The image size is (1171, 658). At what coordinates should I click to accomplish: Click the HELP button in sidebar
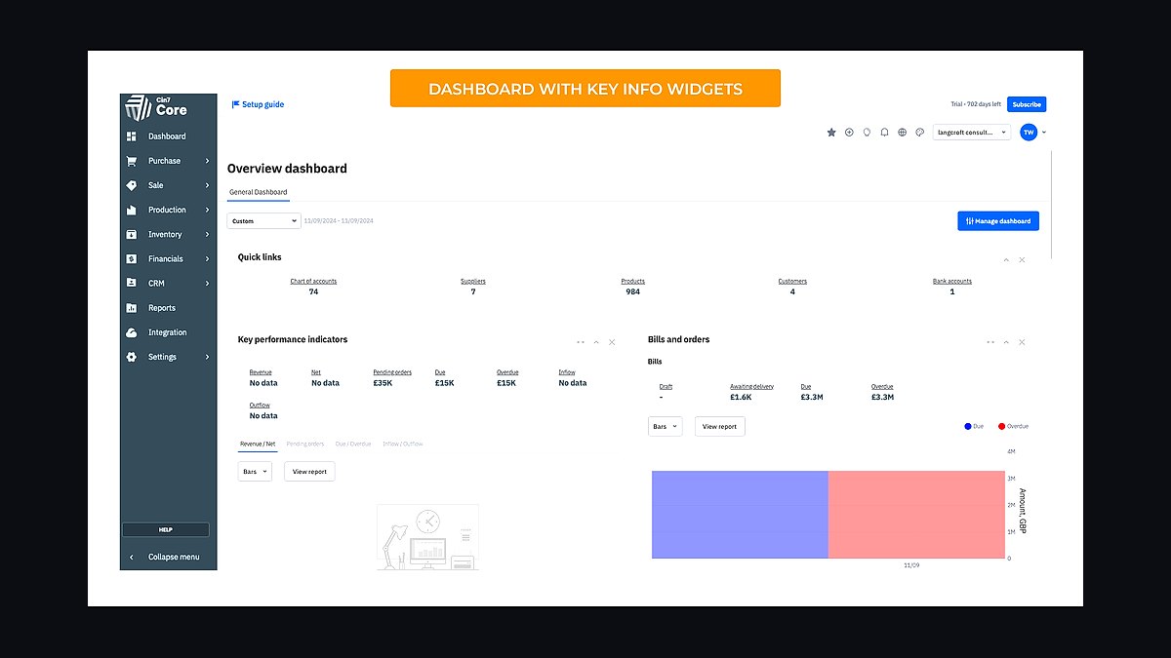[166, 529]
